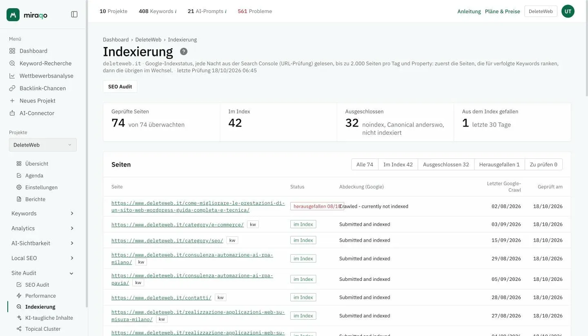Go to Dashboard in the breadcrumb
The width and height of the screenshot is (588, 336).
pyautogui.click(x=116, y=40)
